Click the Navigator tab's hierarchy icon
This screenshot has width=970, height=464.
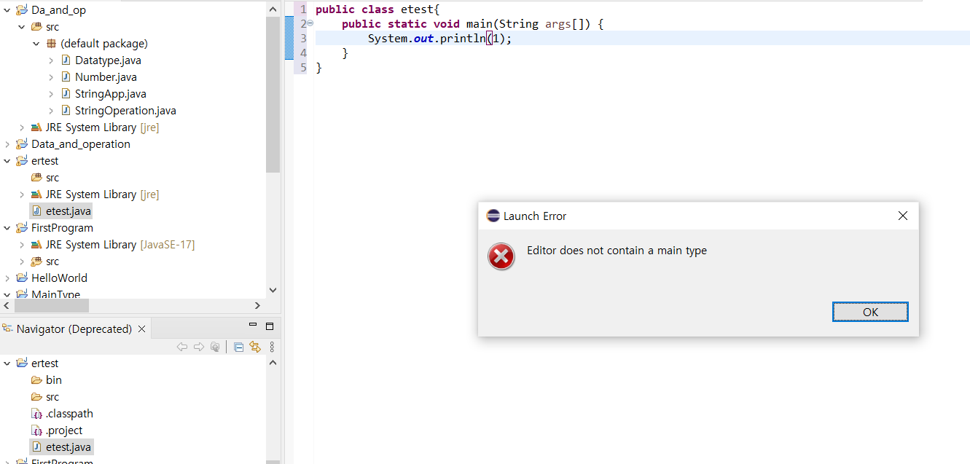click(x=7, y=329)
